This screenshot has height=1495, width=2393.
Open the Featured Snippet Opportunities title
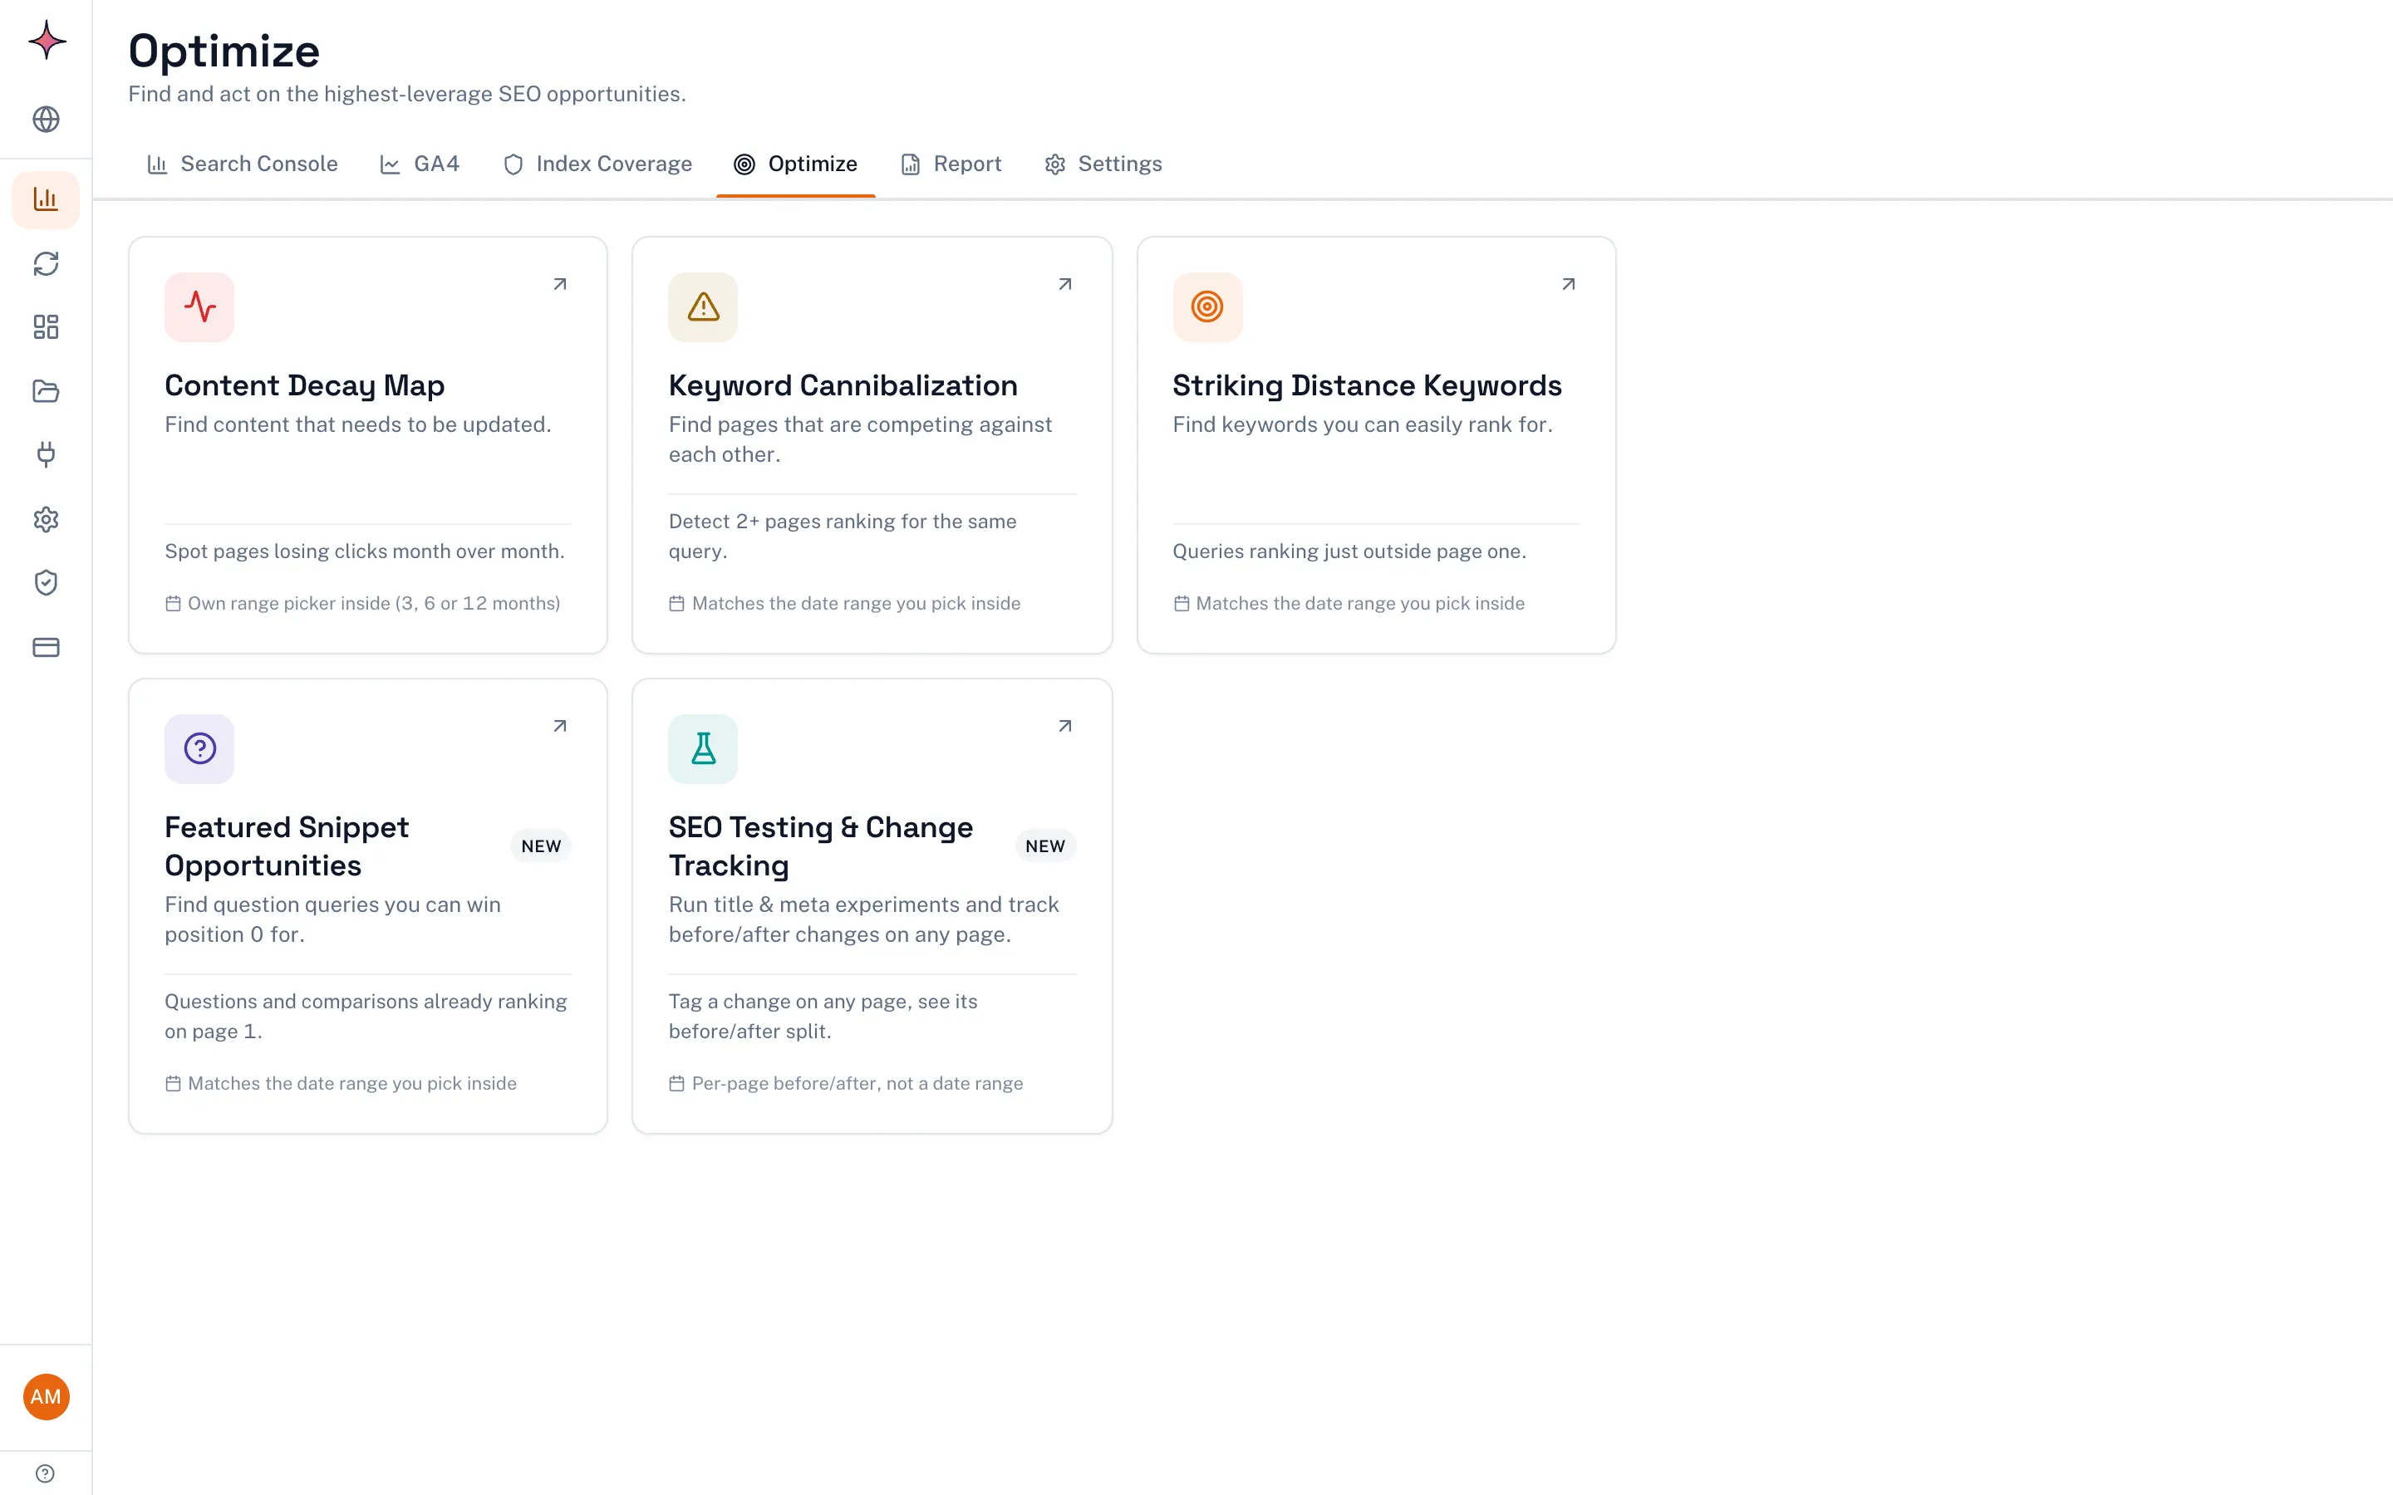coord(287,846)
